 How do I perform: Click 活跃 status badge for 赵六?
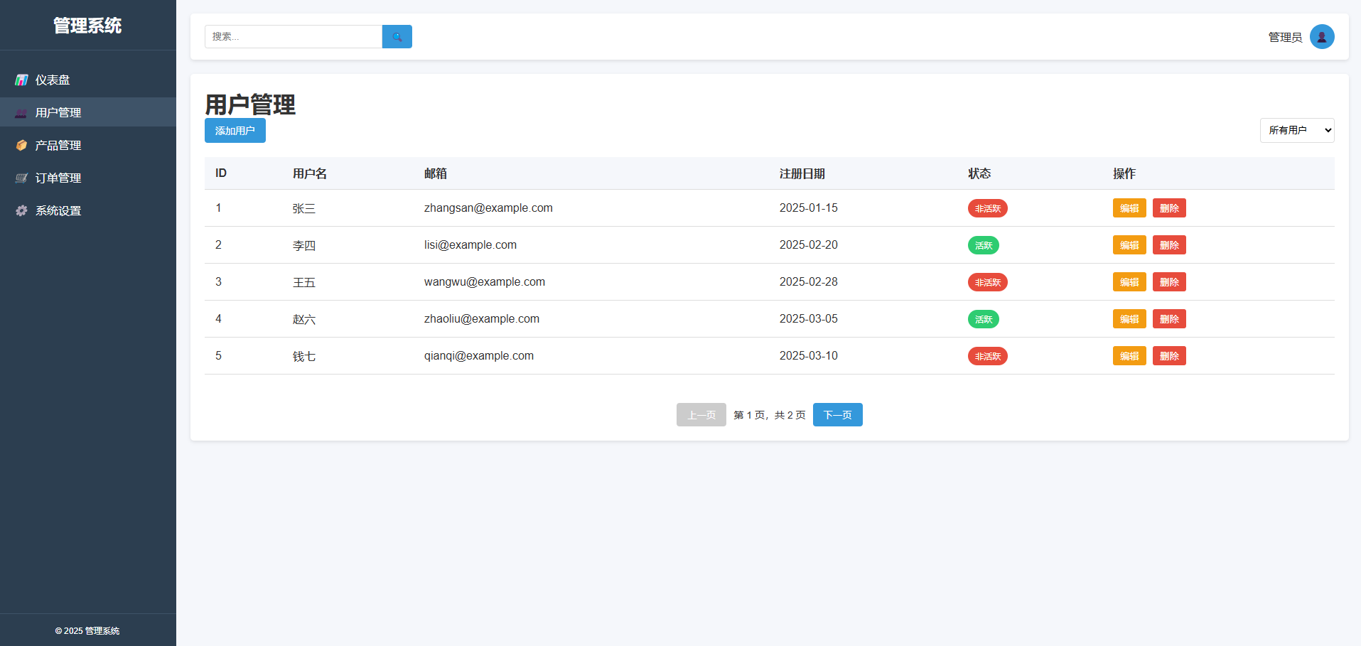[983, 319]
